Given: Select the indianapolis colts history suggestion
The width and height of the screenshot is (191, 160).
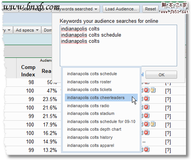Looking at the screenshot, I should [x=101, y=137].
